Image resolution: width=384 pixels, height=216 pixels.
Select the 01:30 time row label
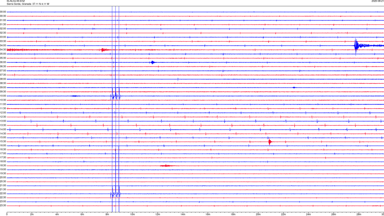(x=3, y=24)
